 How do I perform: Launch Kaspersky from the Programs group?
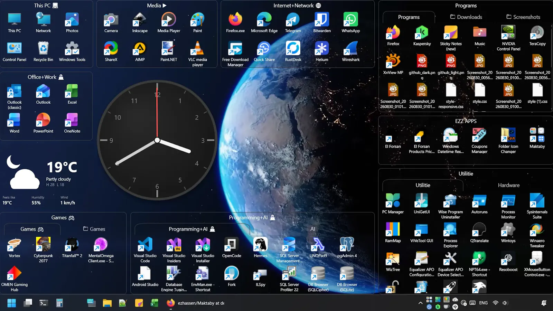pos(422,36)
